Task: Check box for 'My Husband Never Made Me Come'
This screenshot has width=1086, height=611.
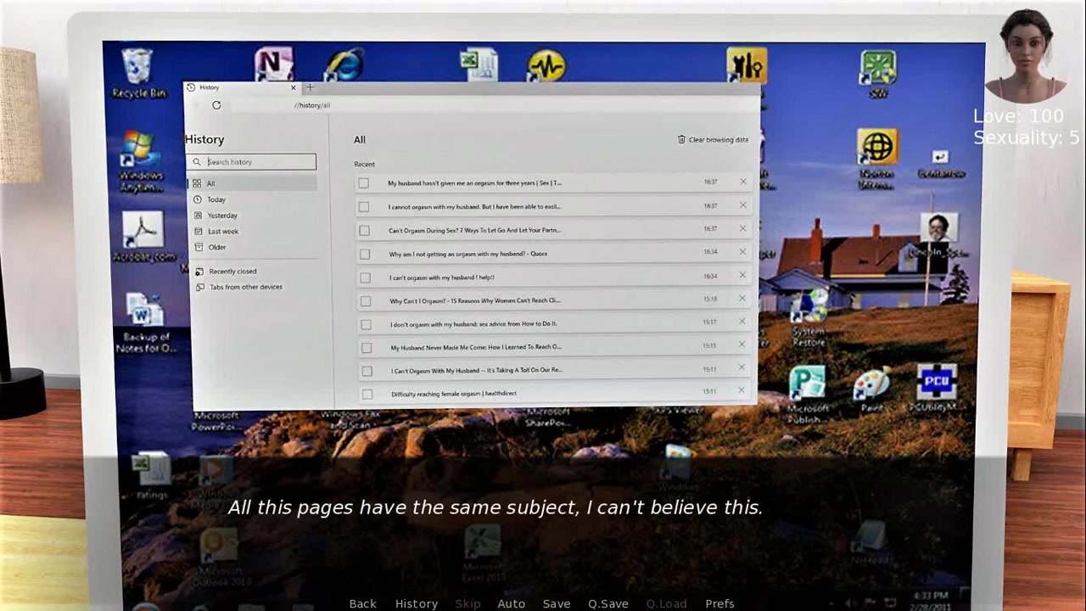Action: (367, 347)
